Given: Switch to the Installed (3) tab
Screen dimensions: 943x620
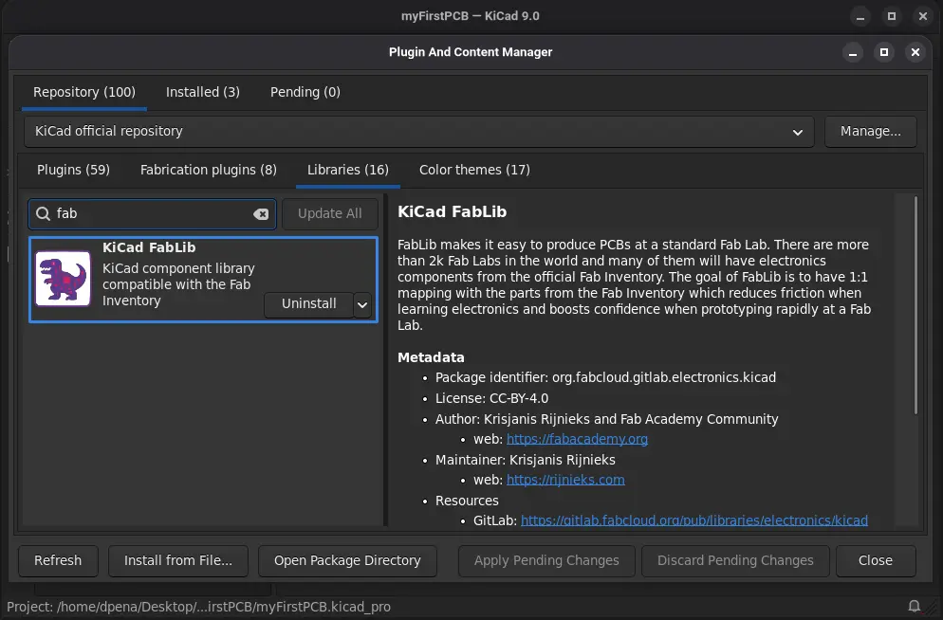Looking at the screenshot, I should [x=202, y=92].
